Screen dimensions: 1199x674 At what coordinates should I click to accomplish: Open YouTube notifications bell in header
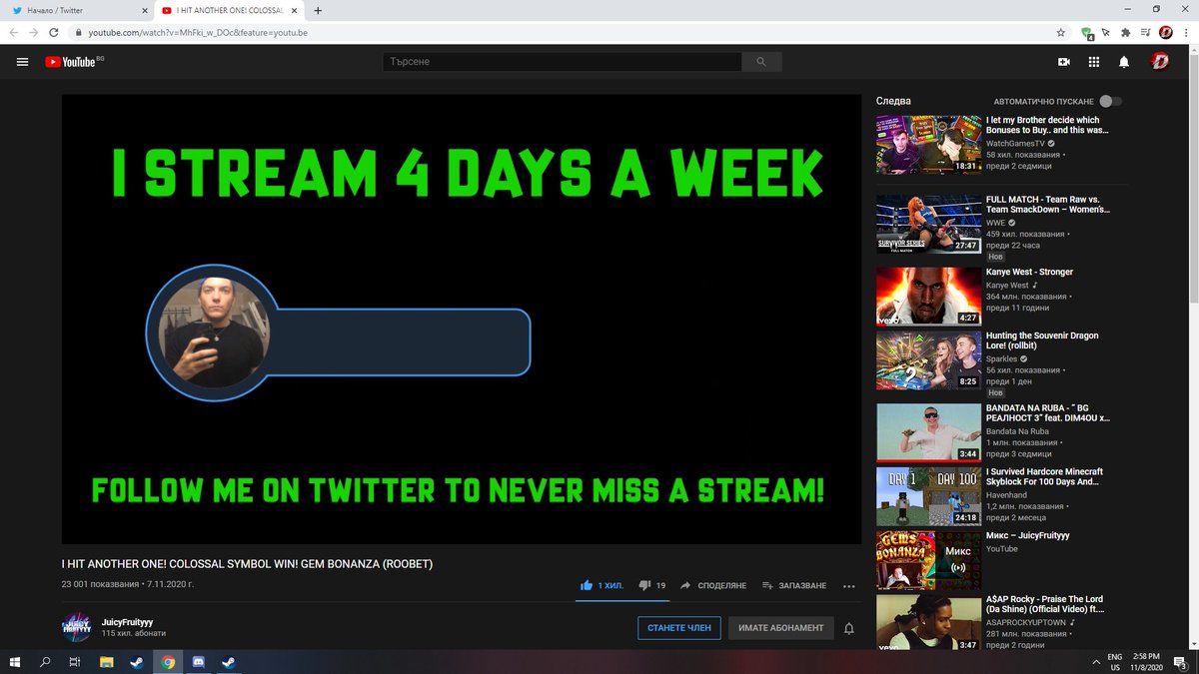pyautogui.click(x=1124, y=62)
